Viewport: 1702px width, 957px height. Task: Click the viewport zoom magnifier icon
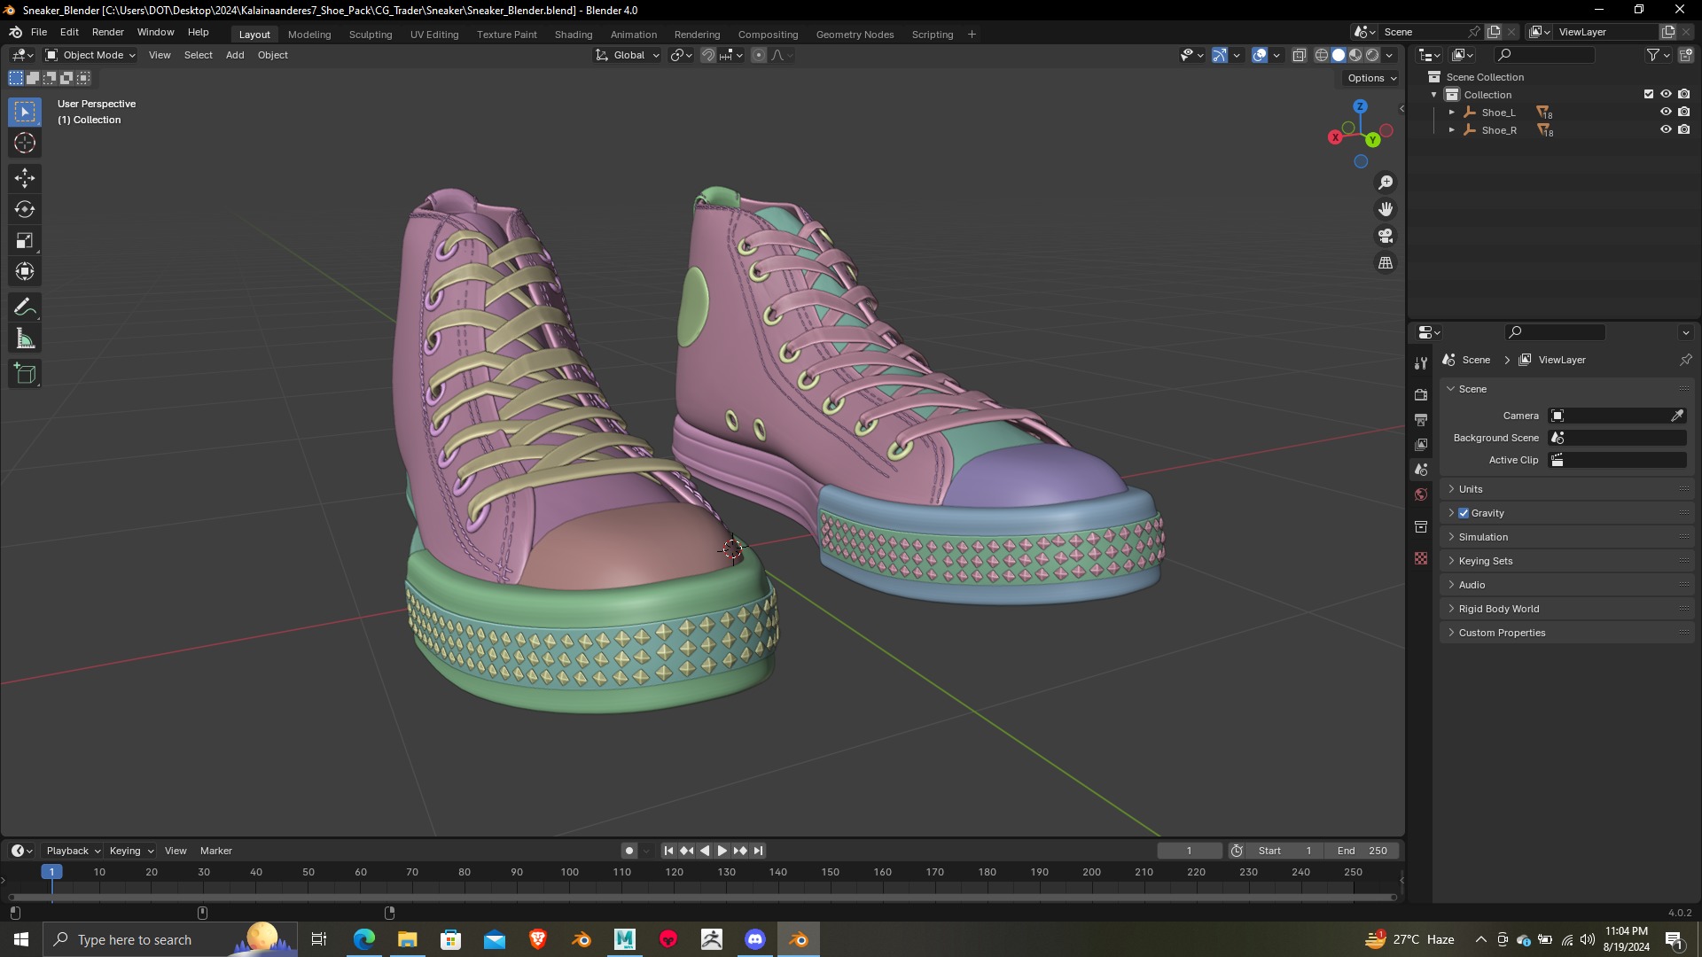(x=1386, y=183)
